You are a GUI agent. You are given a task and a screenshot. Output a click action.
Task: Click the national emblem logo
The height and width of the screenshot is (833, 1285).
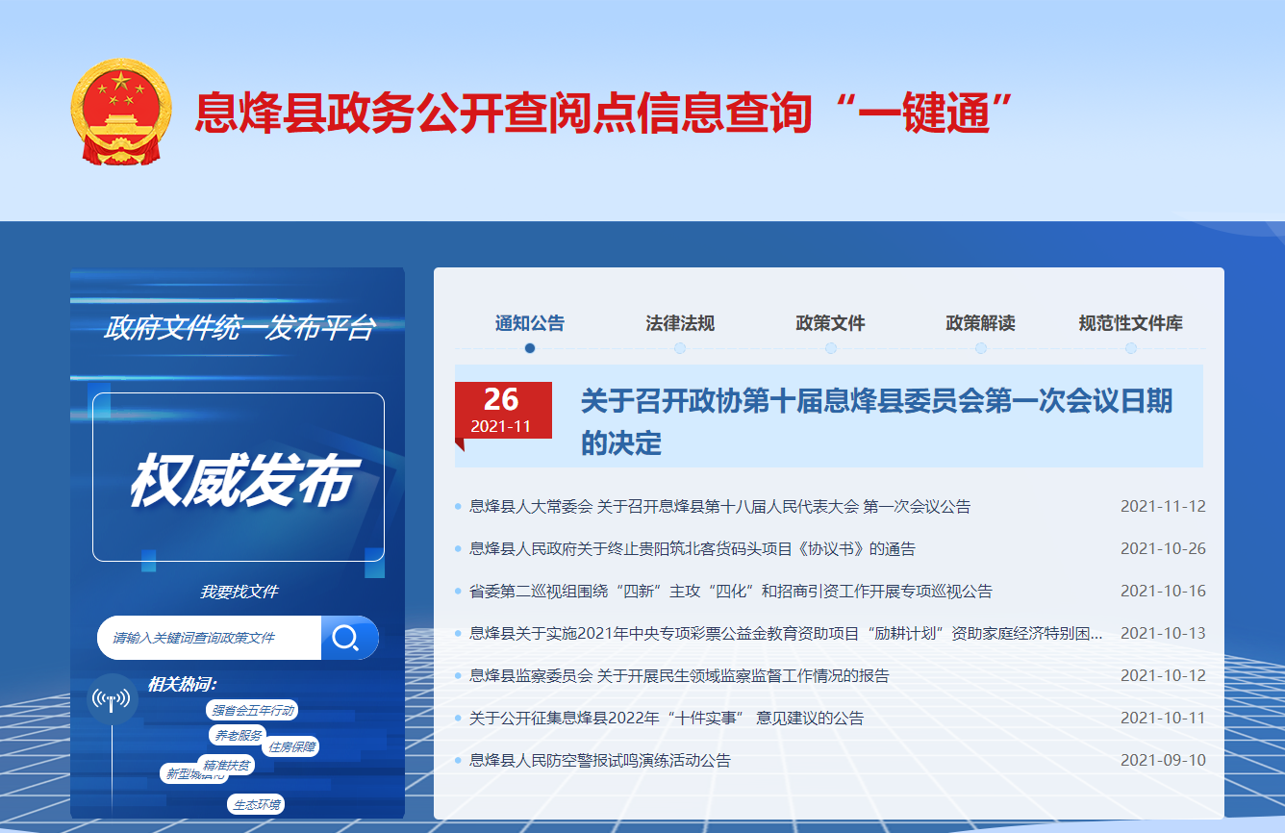click(x=121, y=112)
